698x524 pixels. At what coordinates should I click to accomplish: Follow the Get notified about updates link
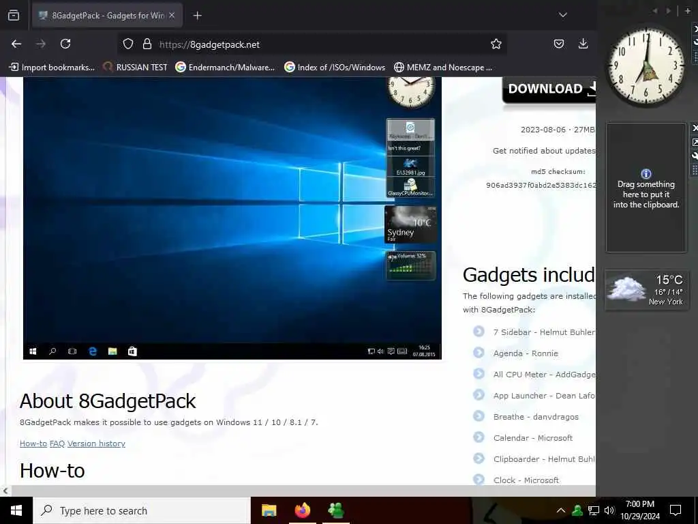pos(544,151)
